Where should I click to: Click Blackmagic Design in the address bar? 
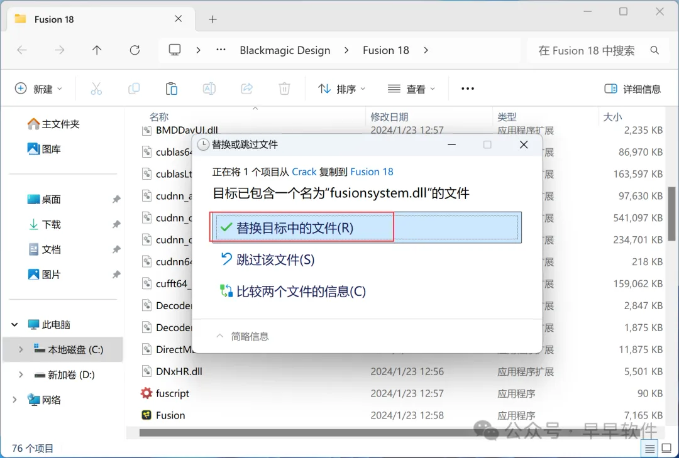(285, 50)
